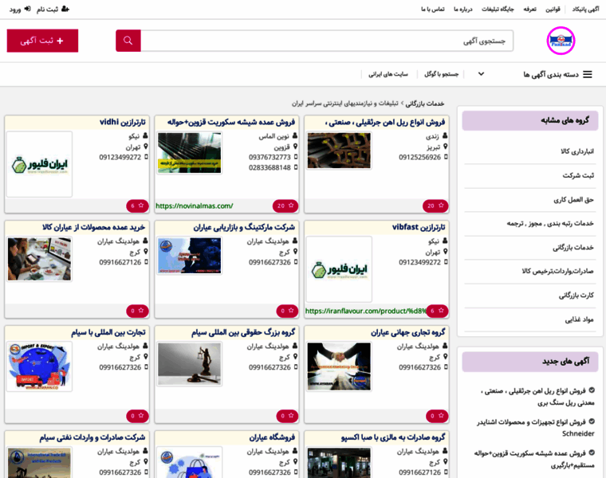Click the import export globe thumbnail
Image resolution: width=606 pixels, height=478 pixels.
coord(39,366)
